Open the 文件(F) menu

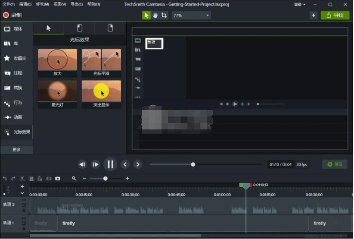pyautogui.click(x=9, y=4)
